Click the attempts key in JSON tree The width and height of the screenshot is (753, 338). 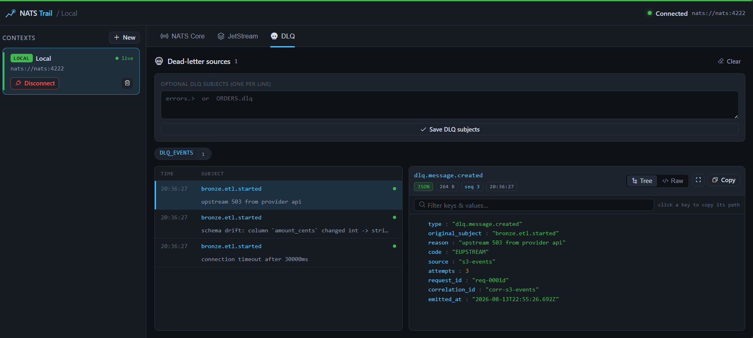click(442, 271)
